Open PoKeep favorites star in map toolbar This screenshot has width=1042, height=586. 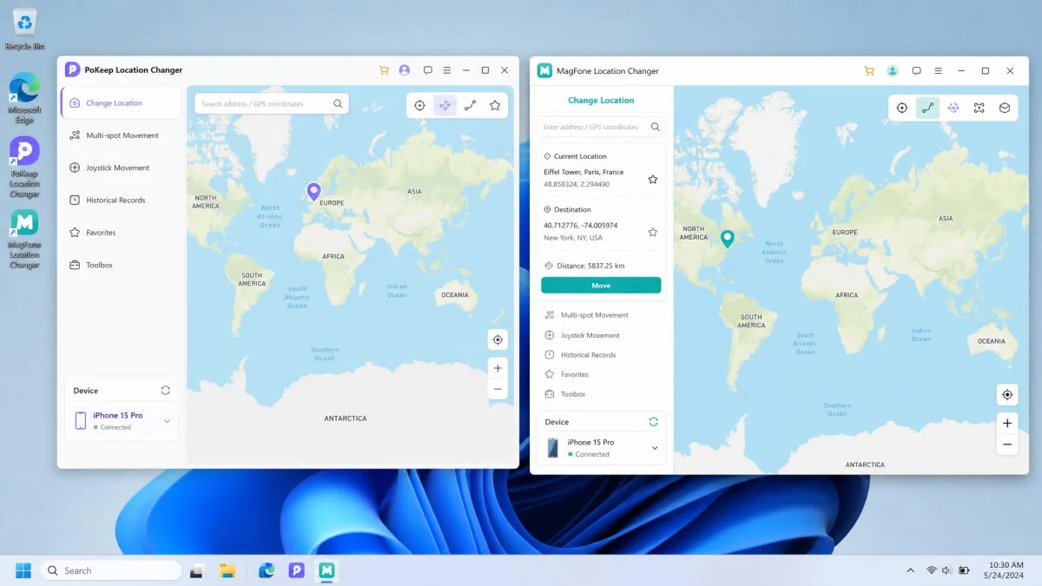(495, 105)
